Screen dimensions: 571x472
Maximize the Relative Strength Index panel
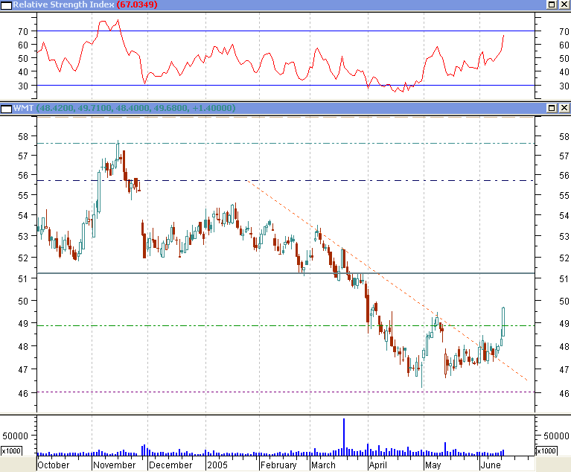click(x=552, y=4)
